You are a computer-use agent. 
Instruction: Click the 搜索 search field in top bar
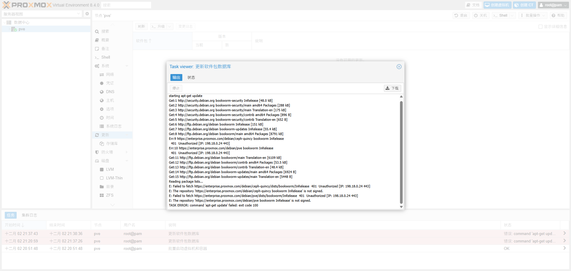[x=126, y=5]
